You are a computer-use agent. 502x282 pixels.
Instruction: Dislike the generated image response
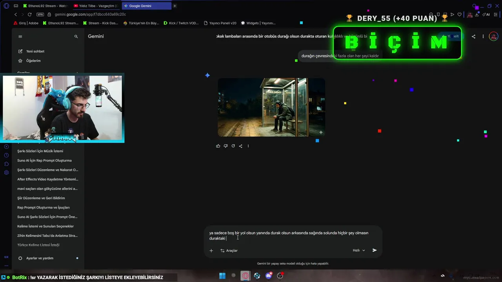[226, 146]
